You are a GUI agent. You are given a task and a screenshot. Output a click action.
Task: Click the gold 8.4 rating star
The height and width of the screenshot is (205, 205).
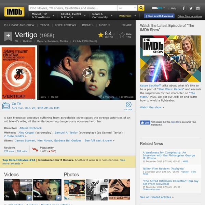(x=101, y=35)
